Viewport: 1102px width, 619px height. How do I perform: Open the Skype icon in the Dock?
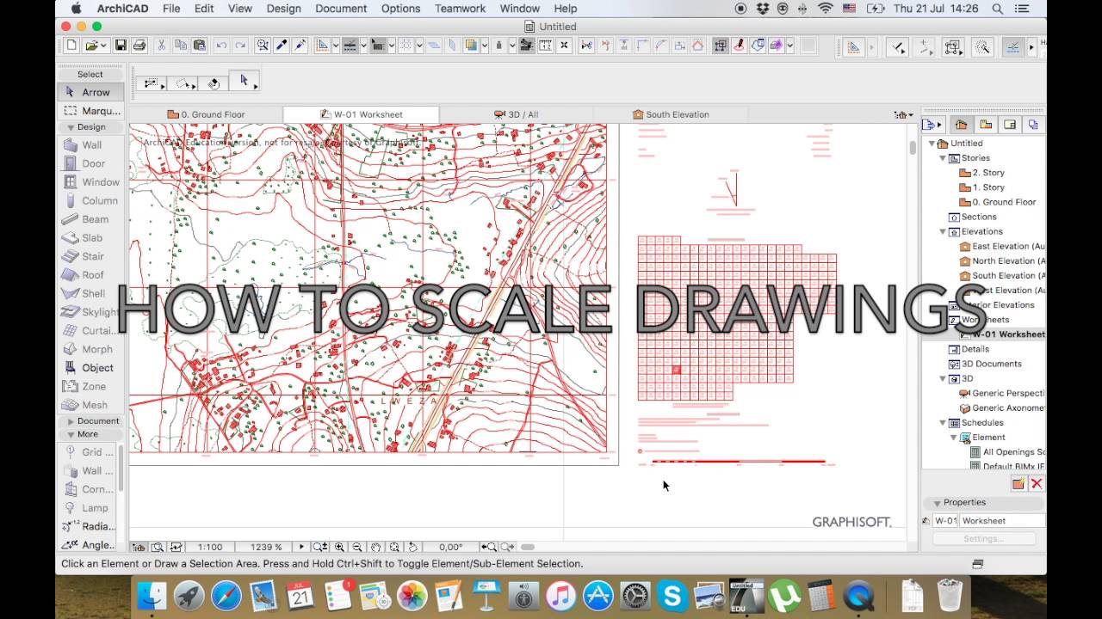672,596
